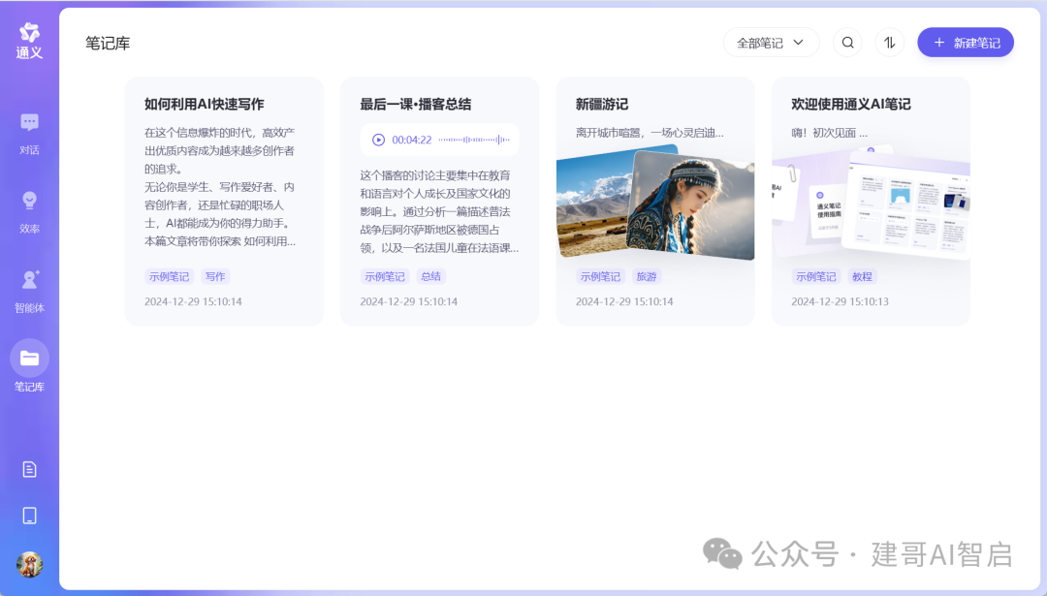Click the 笔记库 notes library icon

[x=29, y=359]
